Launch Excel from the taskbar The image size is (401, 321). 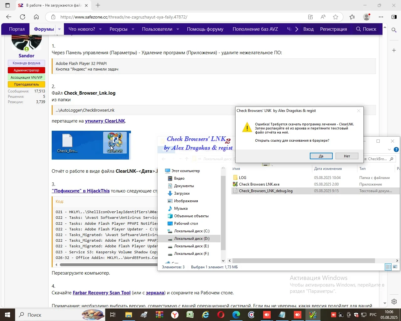coord(190,315)
